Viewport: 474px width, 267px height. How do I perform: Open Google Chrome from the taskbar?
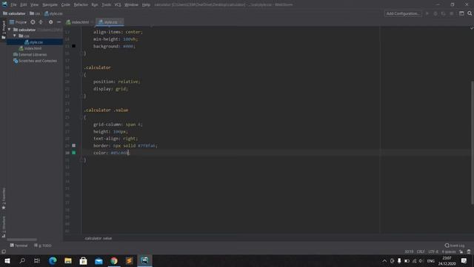tap(114, 260)
